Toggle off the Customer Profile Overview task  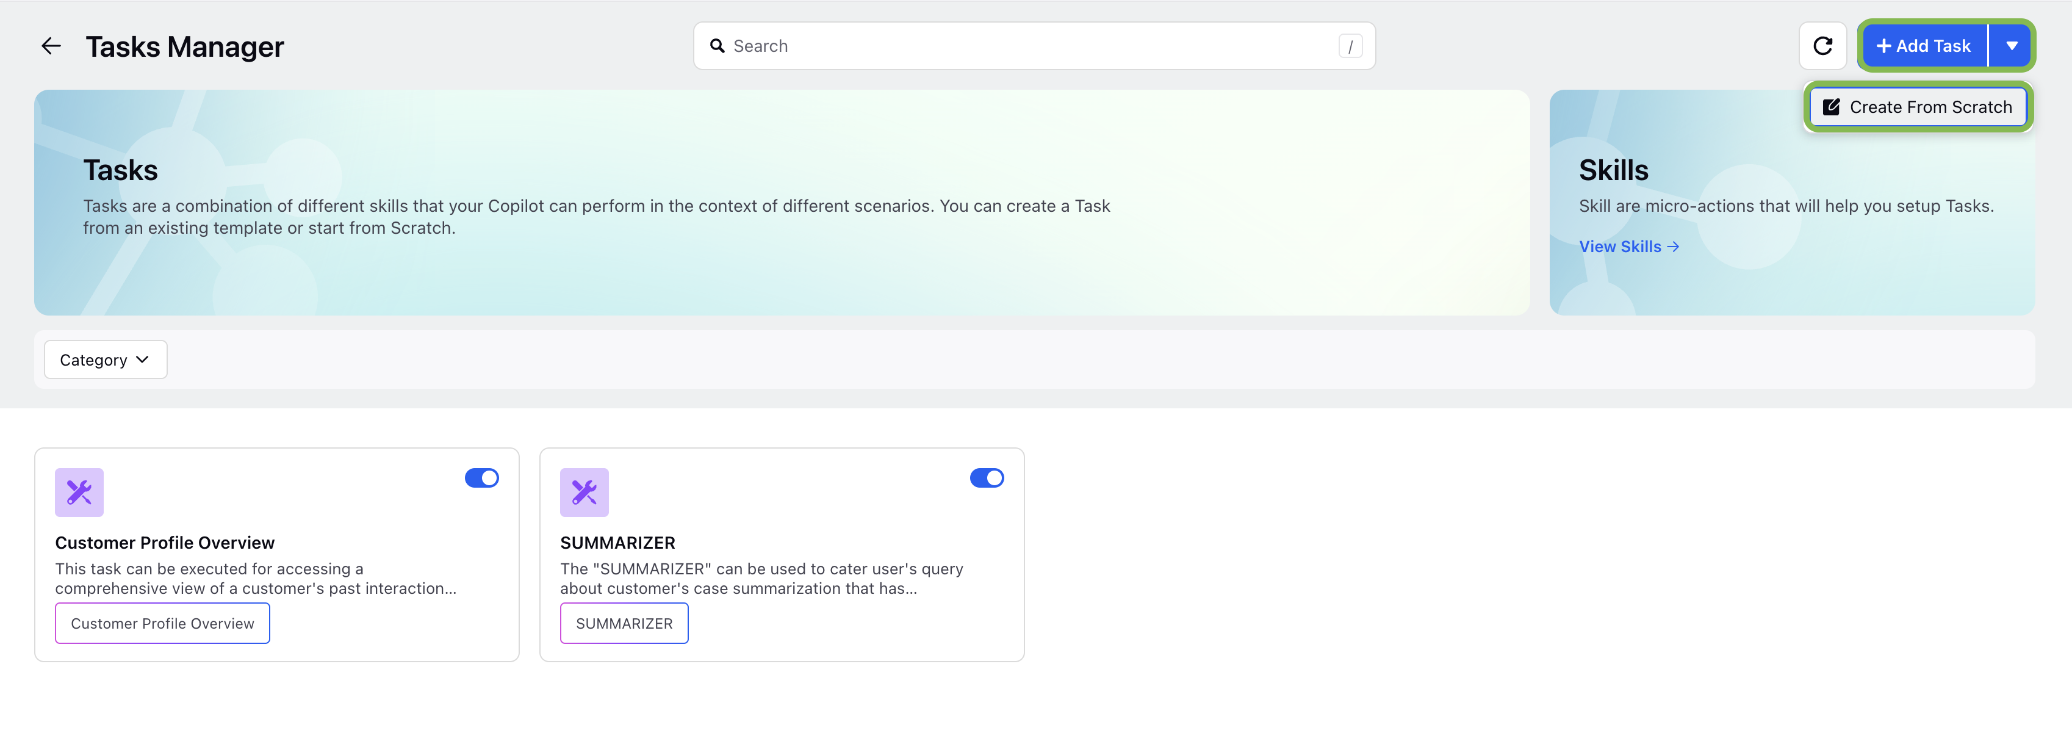pos(482,478)
